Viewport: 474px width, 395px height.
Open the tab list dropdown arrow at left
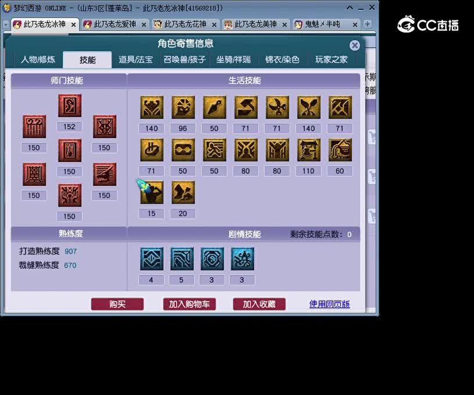tap(6, 24)
